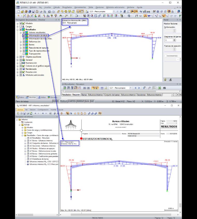
Task: Toggle the CARTES status bar button
Action: click(72, 101)
